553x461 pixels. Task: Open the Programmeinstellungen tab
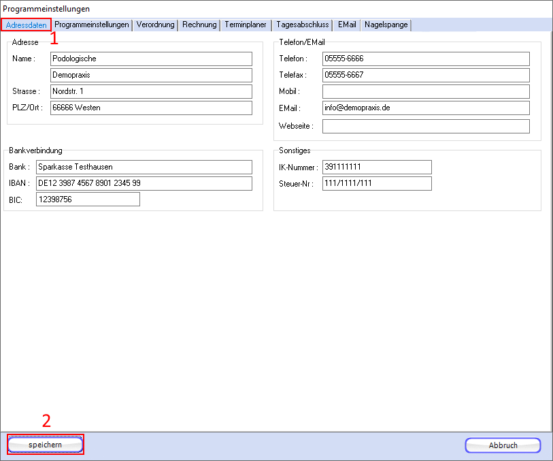click(92, 25)
